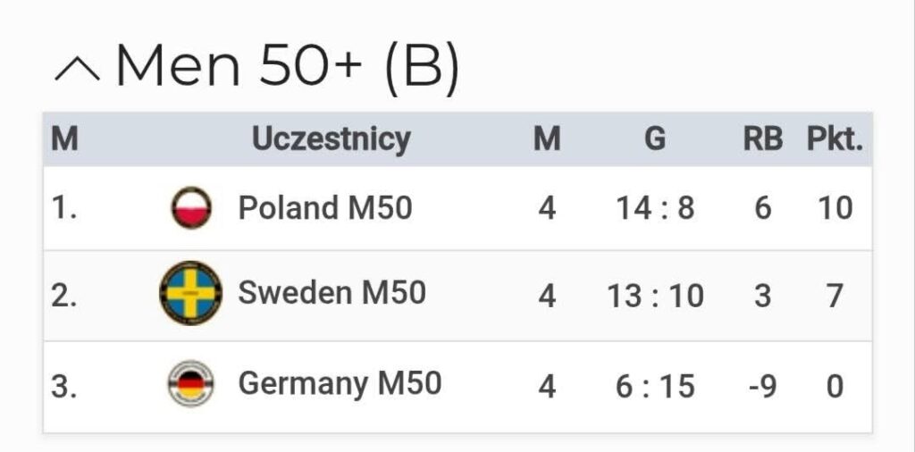Click the Sweden M50 team crest
This screenshot has height=452, width=915.
[190, 293]
